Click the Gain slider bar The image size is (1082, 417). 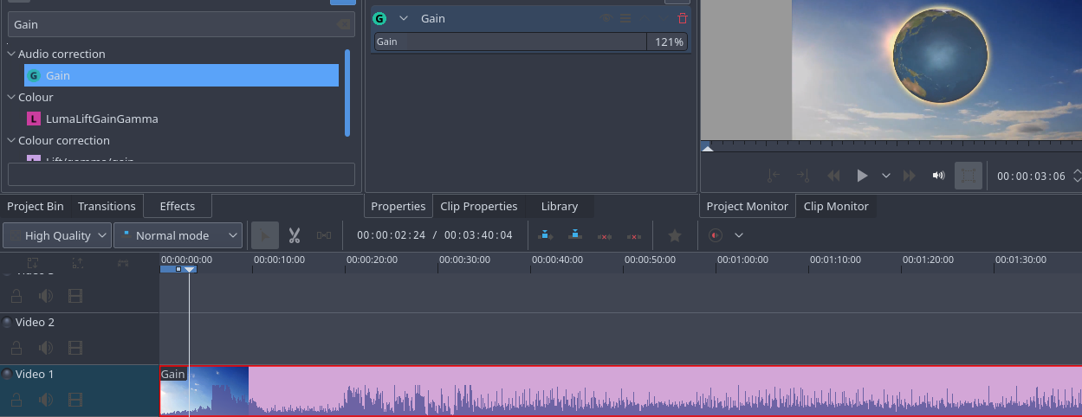coord(510,42)
